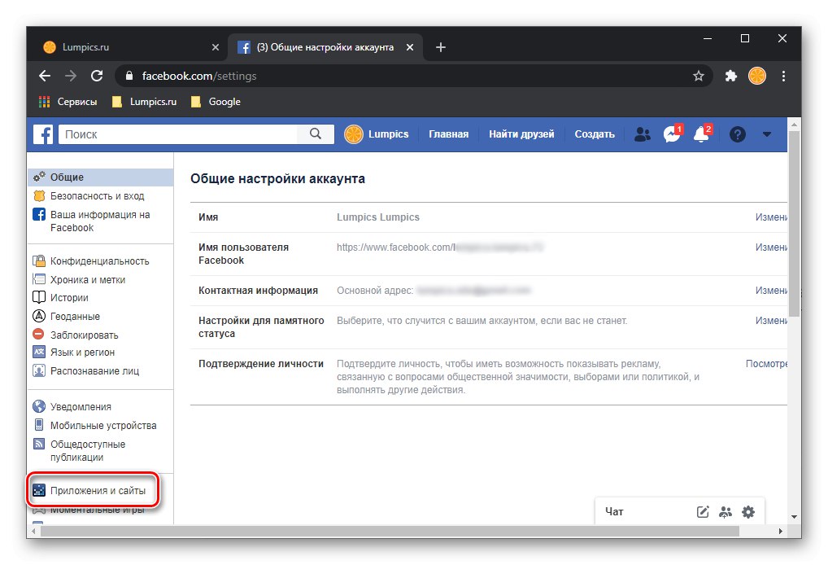This screenshot has height=565, width=828.
Task: Edit the Имя row
Action: [771, 217]
